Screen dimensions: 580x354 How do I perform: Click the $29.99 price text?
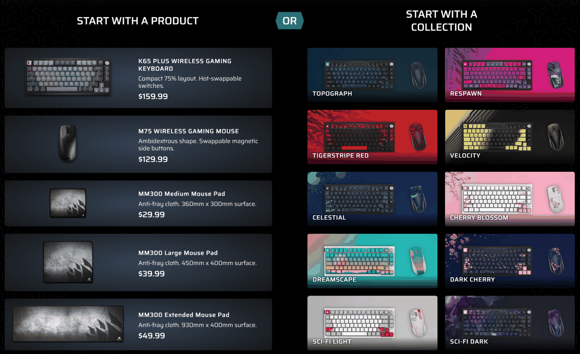click(151, 215)
